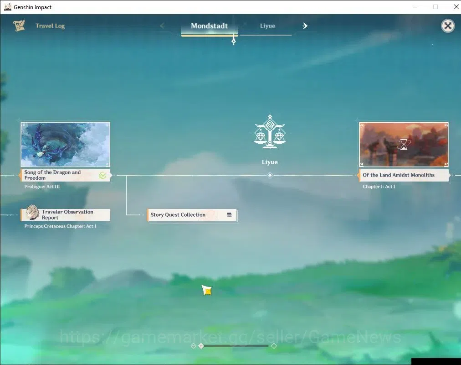Click the completed checkmark on Song of the Dragon

[x=102, y=176]
